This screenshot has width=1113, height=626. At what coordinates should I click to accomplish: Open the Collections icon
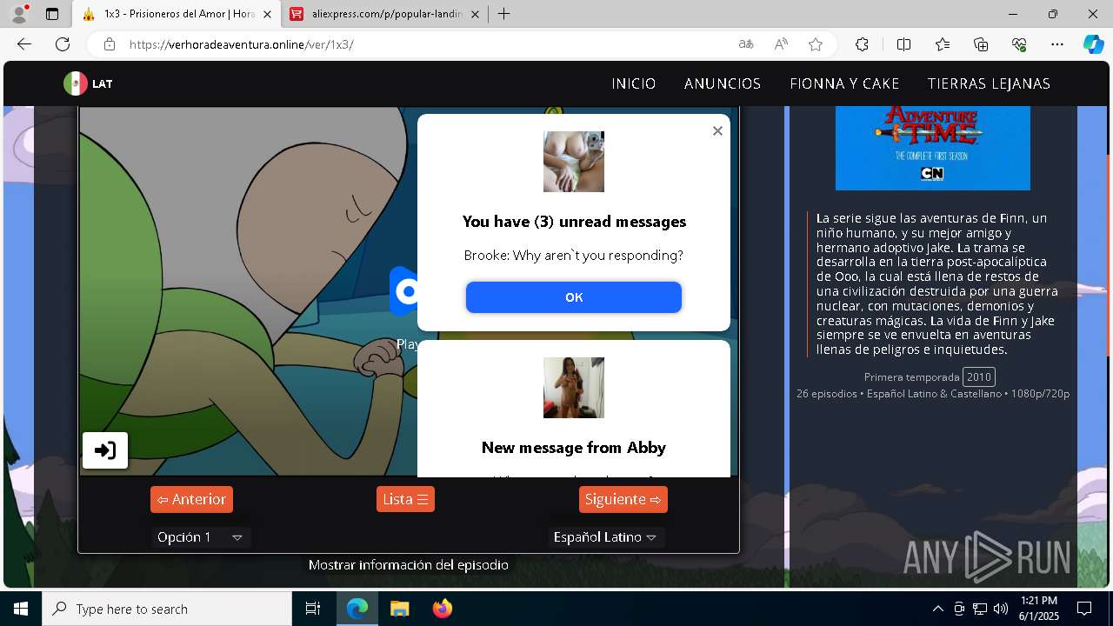point(981,44)
